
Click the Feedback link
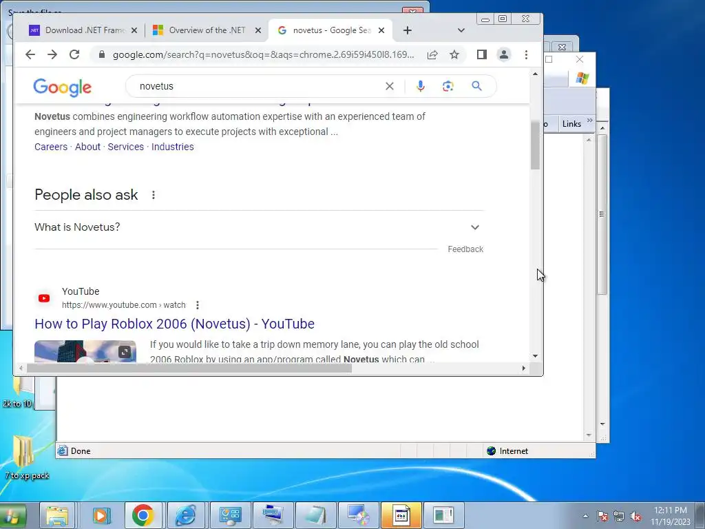(465, 249)
